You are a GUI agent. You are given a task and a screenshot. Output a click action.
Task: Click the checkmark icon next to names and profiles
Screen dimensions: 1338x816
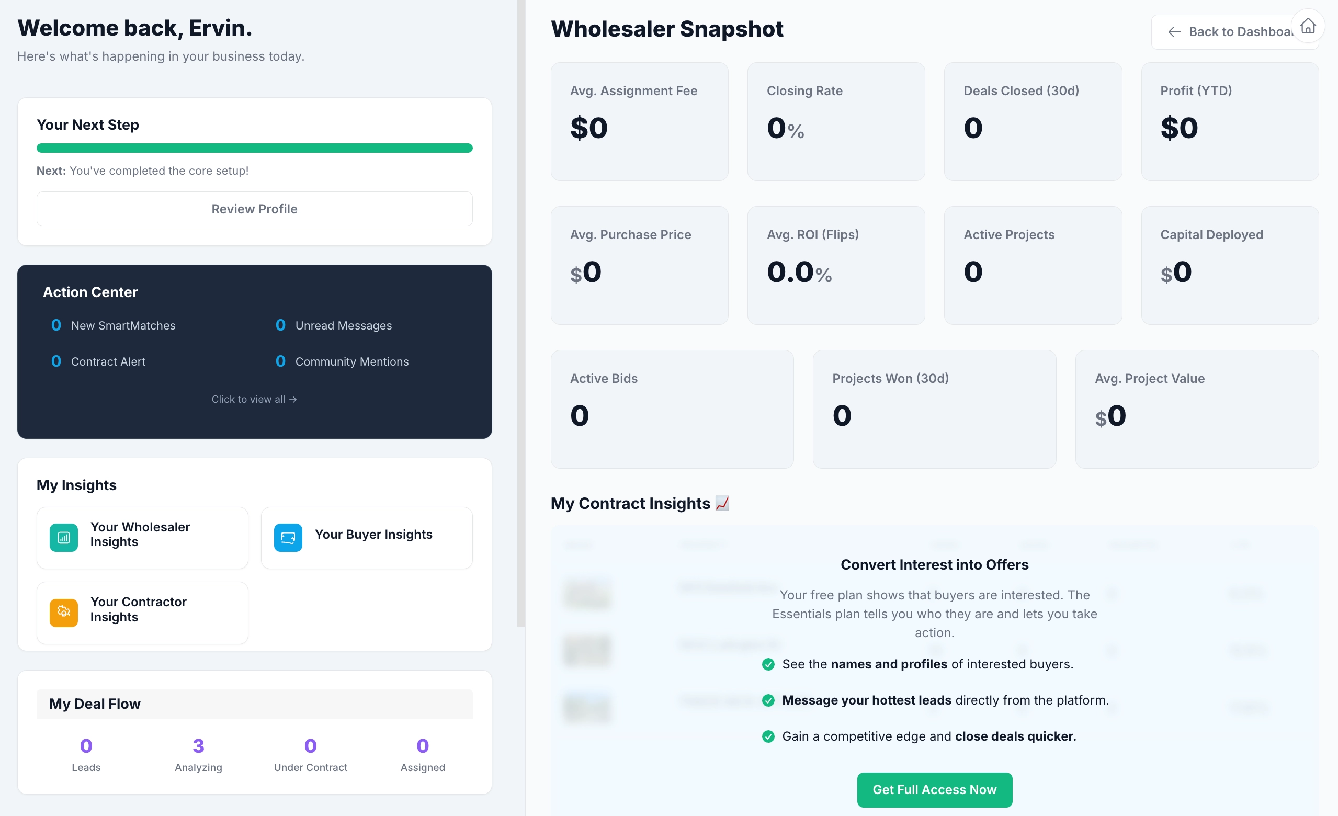click(x=769, y=663)
